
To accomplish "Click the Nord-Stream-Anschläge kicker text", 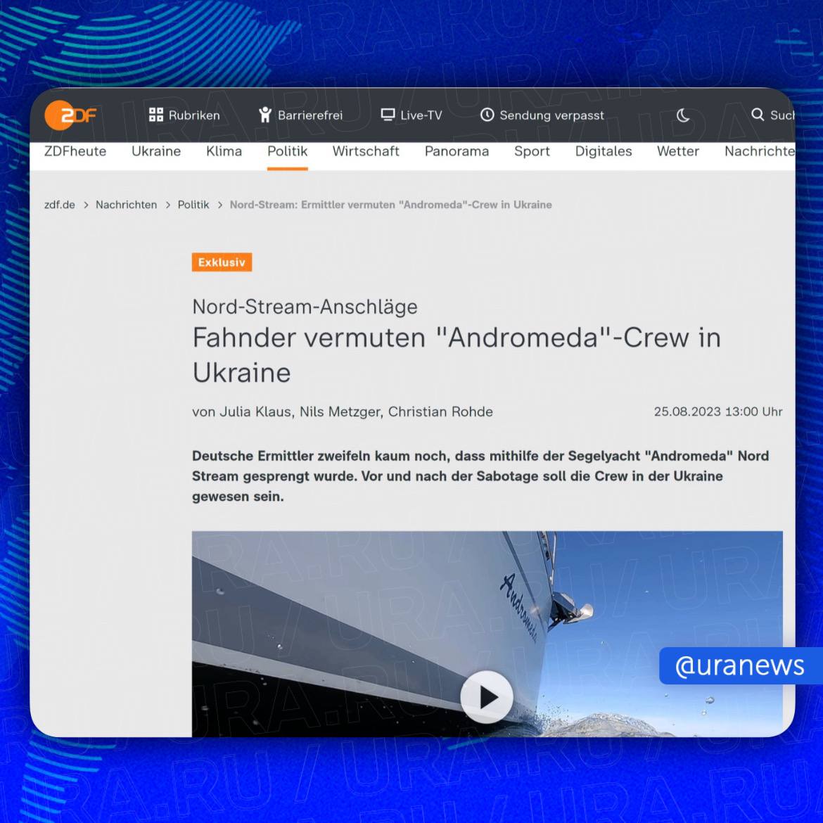I will point(305,307).
